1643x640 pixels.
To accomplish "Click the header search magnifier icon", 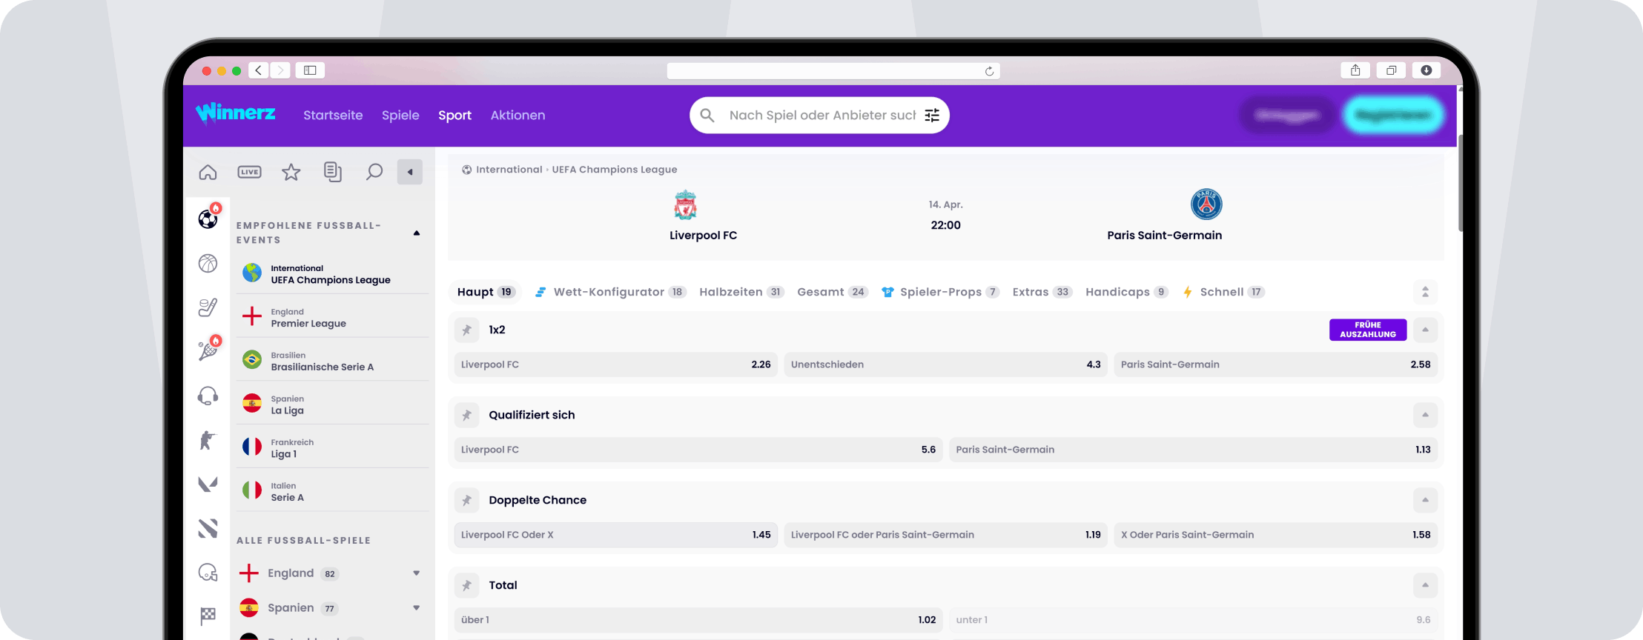I will click(x=707, y=115).
